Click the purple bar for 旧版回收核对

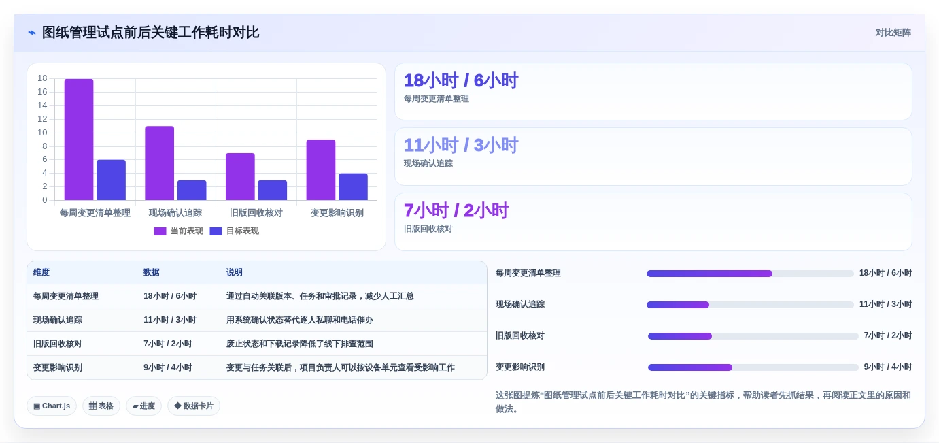[x=240, y=176]
